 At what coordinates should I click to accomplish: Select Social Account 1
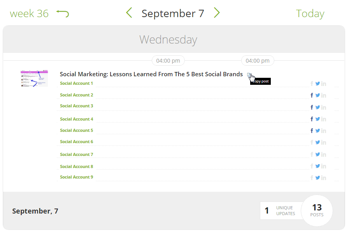[77, 83]
